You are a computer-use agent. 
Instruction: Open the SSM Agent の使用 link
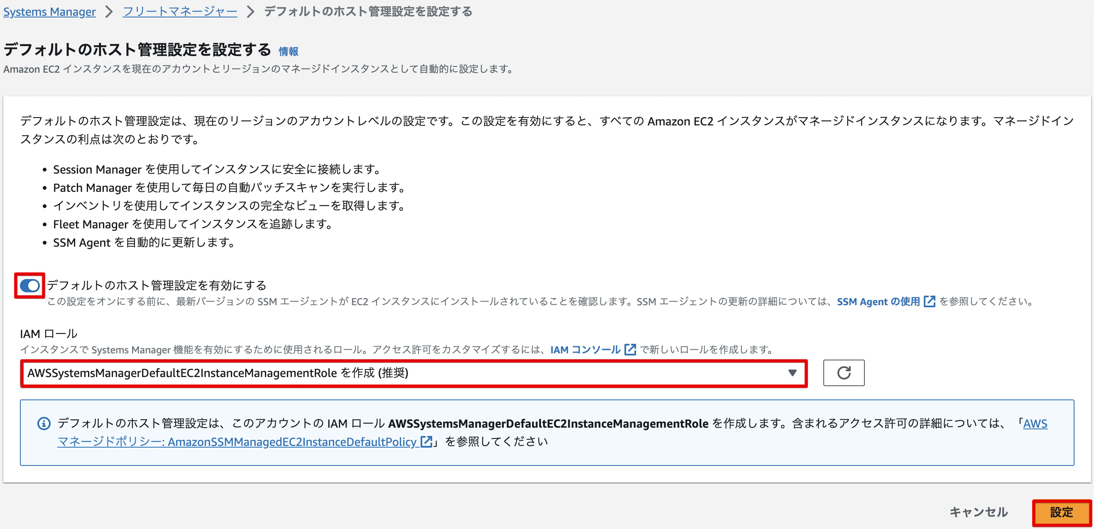click(x=878, y=301)
